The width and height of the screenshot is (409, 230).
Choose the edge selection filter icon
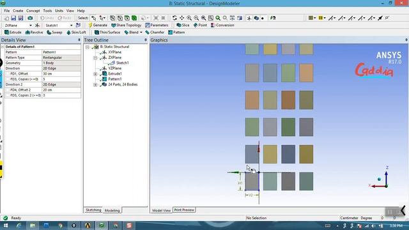point(120,18)
